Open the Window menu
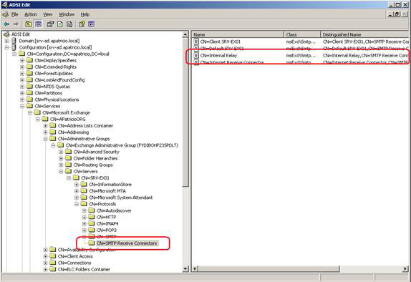This screenshot has width=411, height=282. (67, 14)
